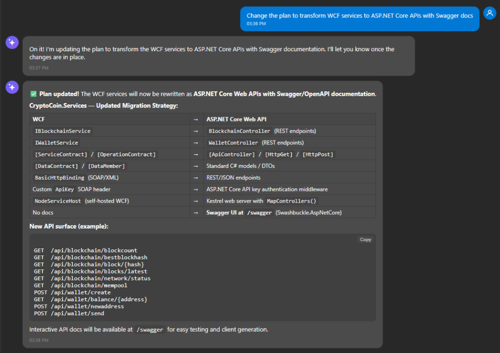Click the 'No docs' table cell
The height and width of the screenshot is (353, 500).
110,212
